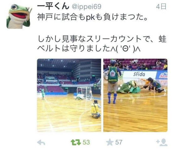Viewport: 174px width, 151px height.
Task: Click the green frog mascot on floor
Action: (x=128, y=87)
